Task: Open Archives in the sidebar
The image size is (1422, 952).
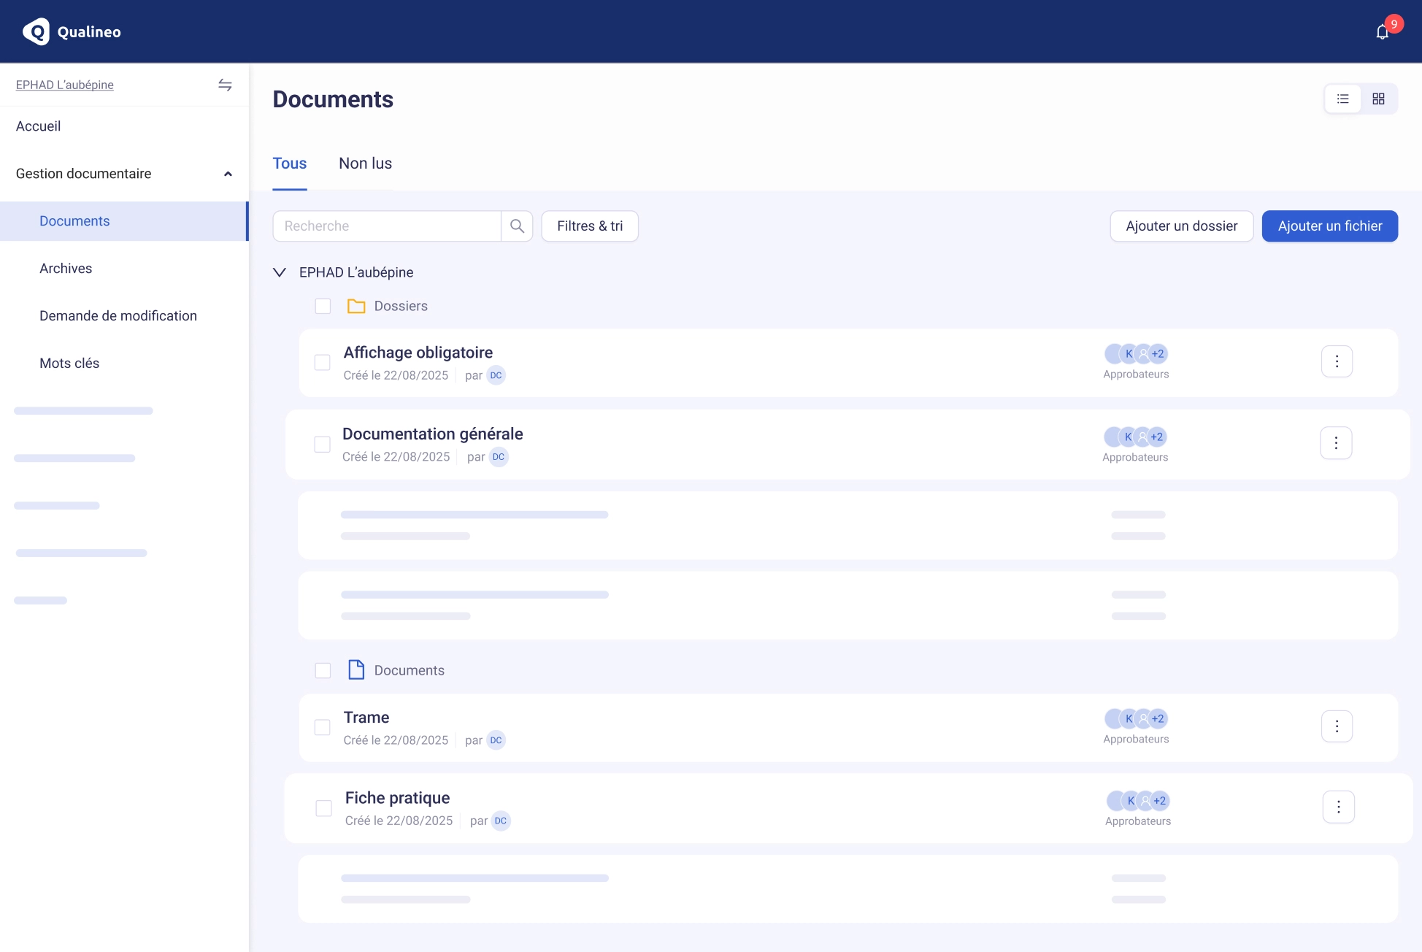Action: 66,269
